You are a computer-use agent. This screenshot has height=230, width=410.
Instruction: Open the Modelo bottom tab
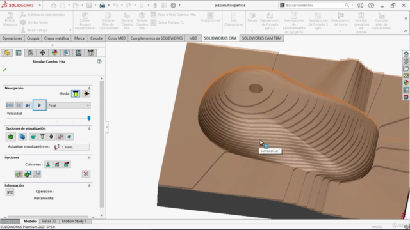point(30,221)
